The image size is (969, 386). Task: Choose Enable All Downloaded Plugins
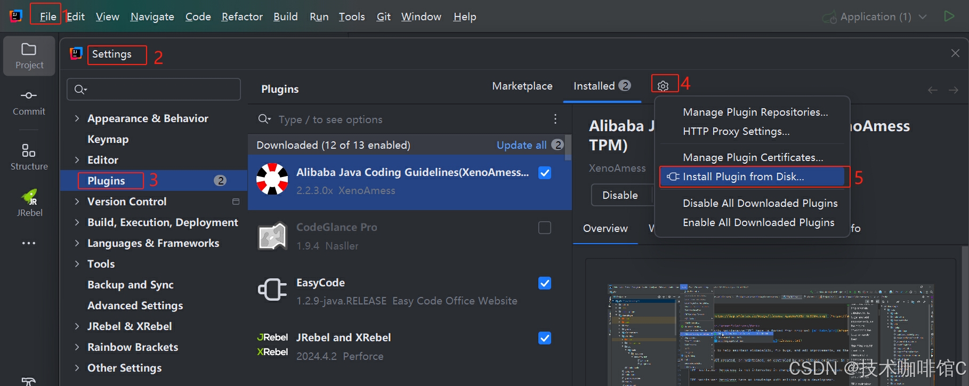click(x=758, y=222)
